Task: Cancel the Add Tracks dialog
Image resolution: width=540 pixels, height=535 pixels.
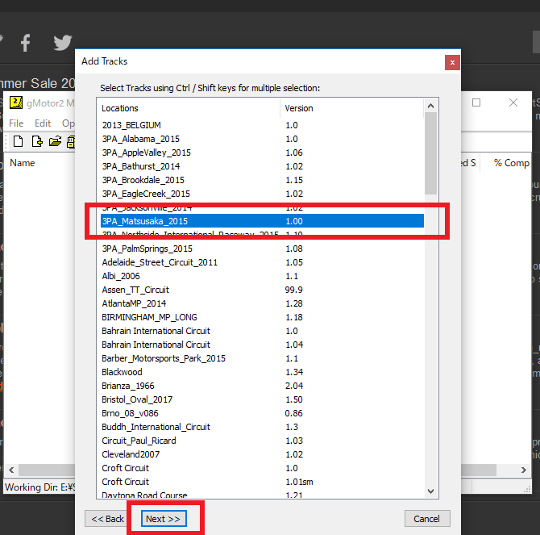Action: coord(427,518)
